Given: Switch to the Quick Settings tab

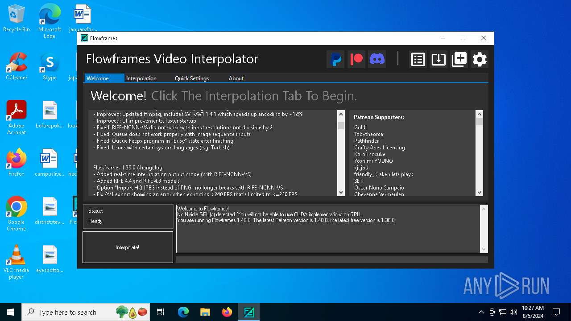Looking at the screenshot, I should 192,78.
